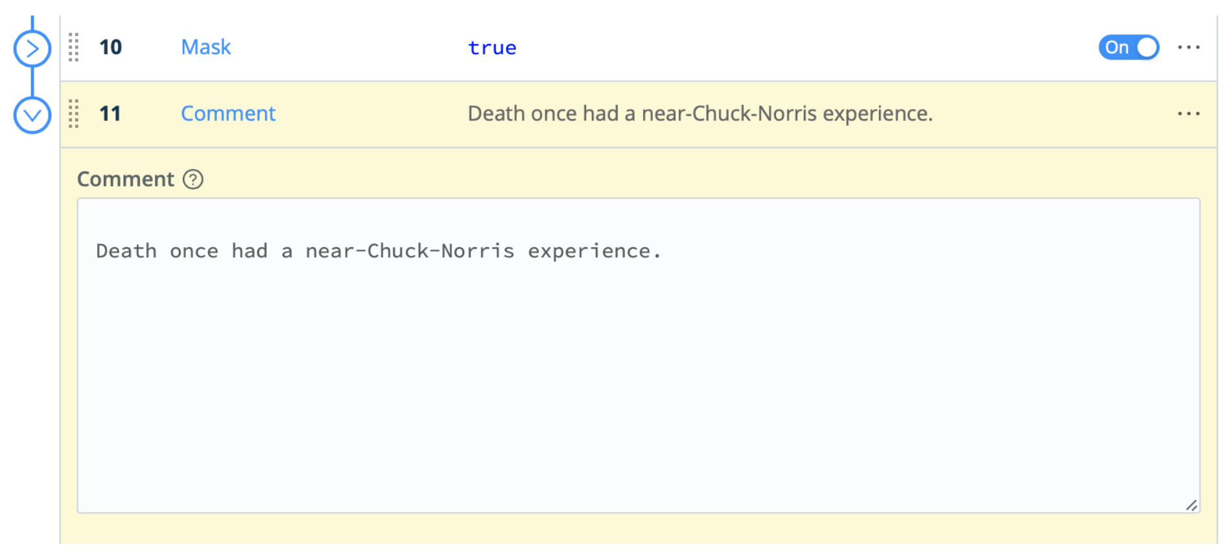
Task: Click the step number 11
Action: click(x=110, y=114)
